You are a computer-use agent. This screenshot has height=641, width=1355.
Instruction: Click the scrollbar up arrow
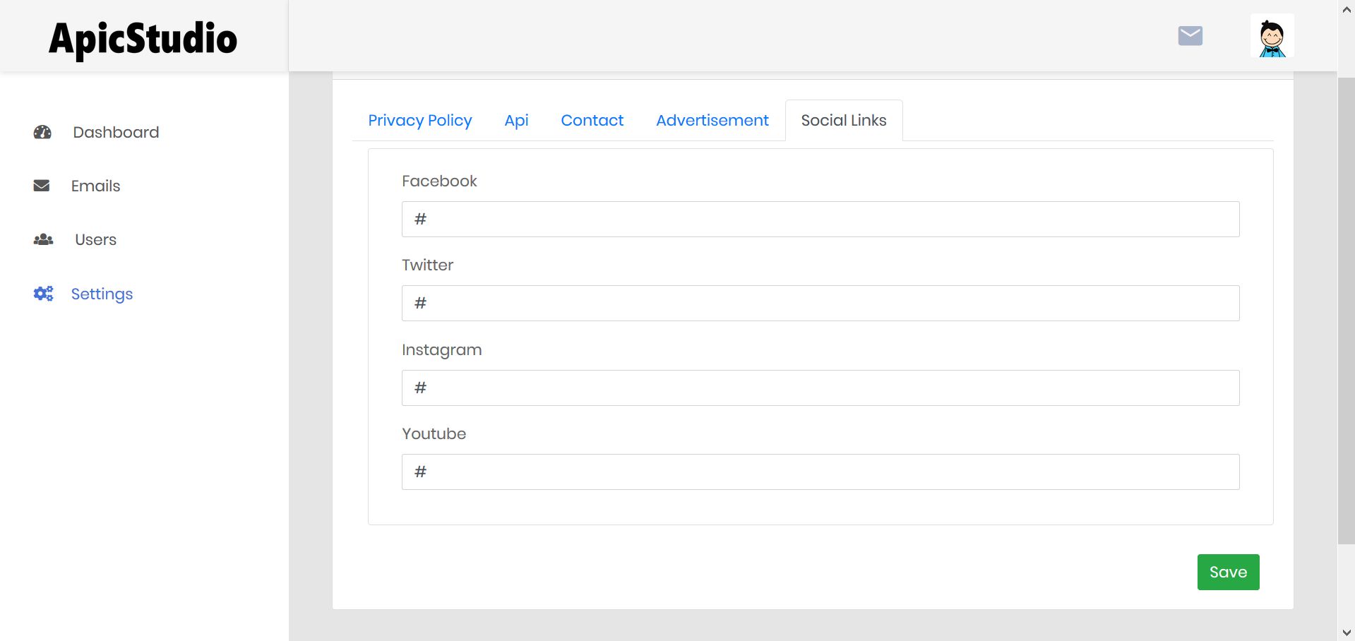1346,10
